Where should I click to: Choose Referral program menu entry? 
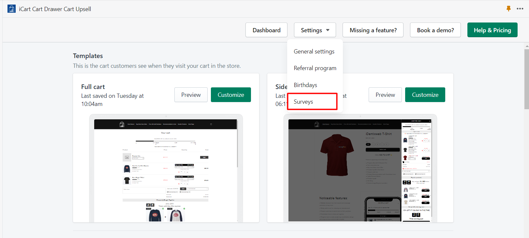(315, 68)
